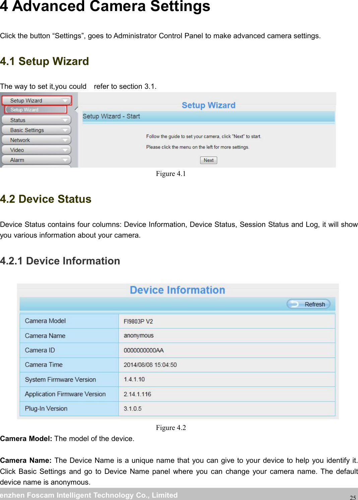Click the Setup Wizard - Start header
The image size is (358, 500).
click(x=111, y=116)
